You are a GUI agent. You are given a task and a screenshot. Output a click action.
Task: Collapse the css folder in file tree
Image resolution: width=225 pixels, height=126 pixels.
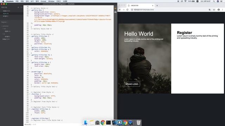point(3,29)
